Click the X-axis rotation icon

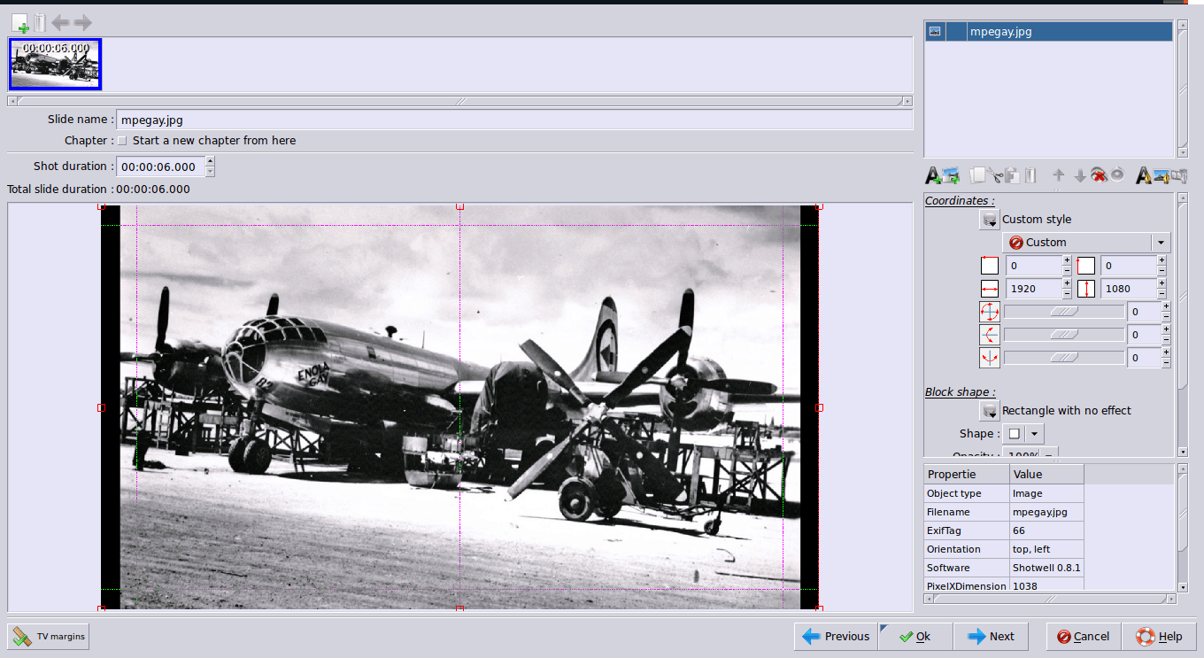pyautogui.click(x=990, y=335)
